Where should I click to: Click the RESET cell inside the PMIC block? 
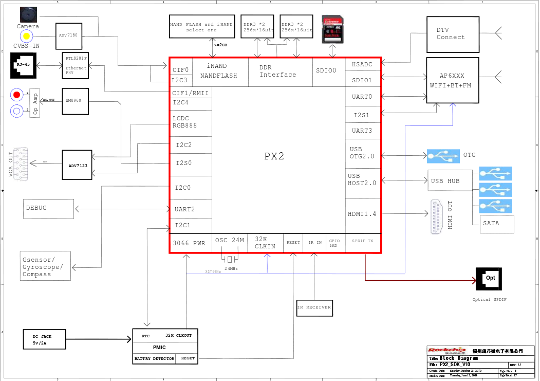pos(187,358)
